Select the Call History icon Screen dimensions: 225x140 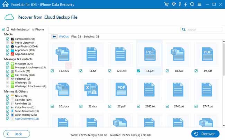(12, 75)
